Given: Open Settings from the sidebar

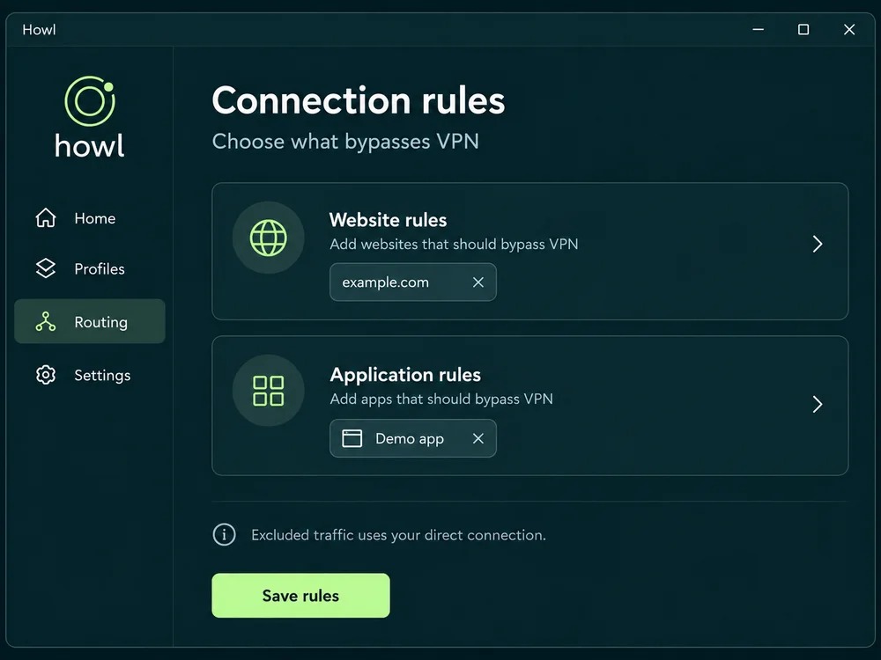Looking at the screenshot, I should coord(90,375).
